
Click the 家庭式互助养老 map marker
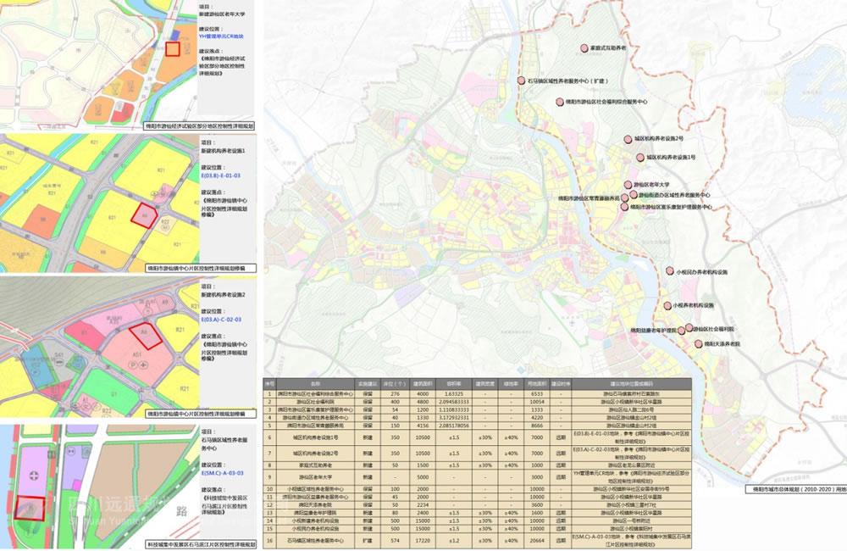584,48
